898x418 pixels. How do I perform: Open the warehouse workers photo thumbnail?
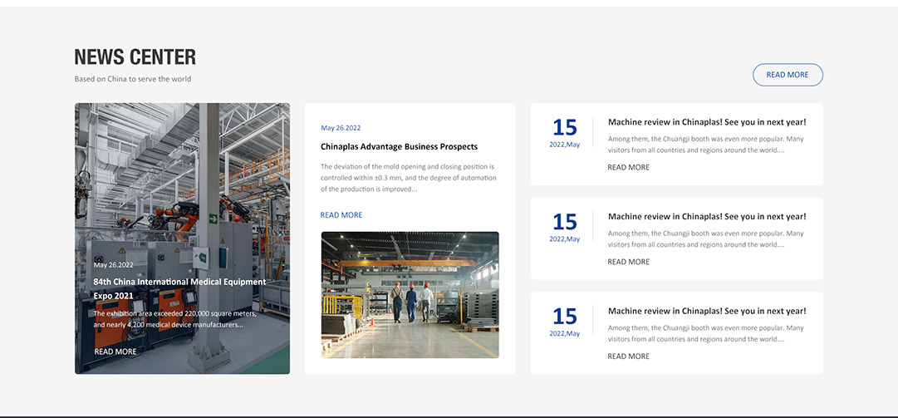[410, 295]
